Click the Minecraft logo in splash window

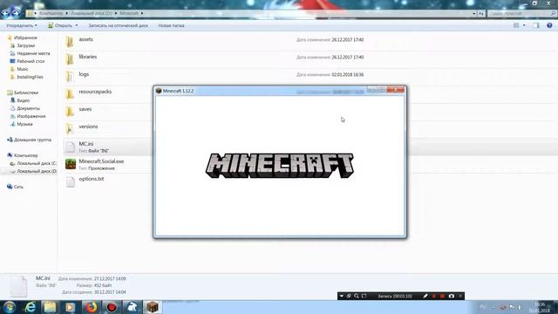[x=280, y=166]
